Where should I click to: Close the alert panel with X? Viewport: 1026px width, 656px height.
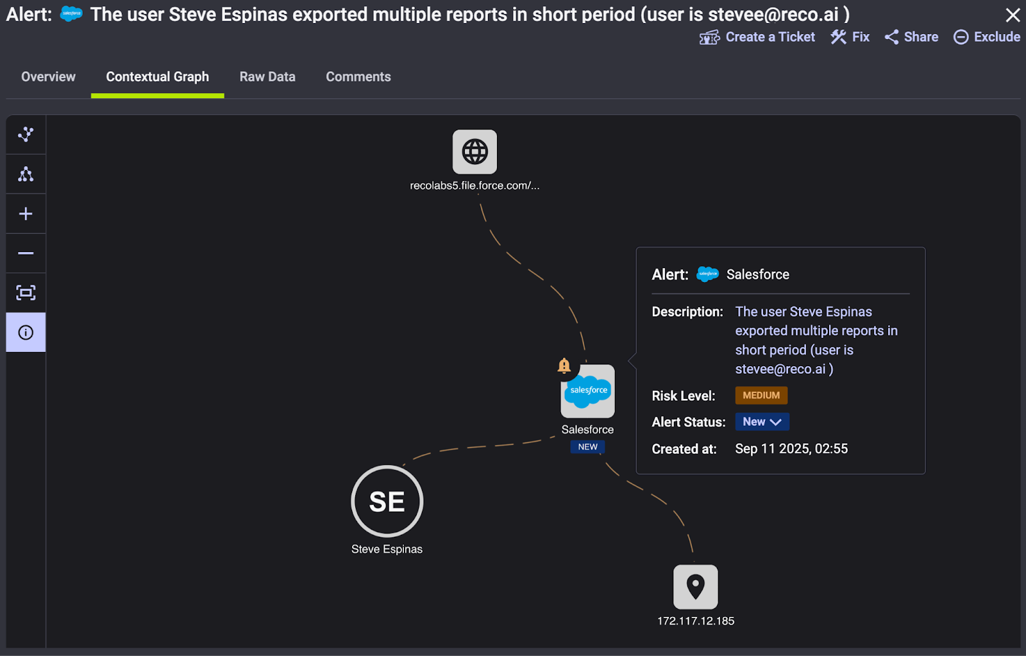1013,14
